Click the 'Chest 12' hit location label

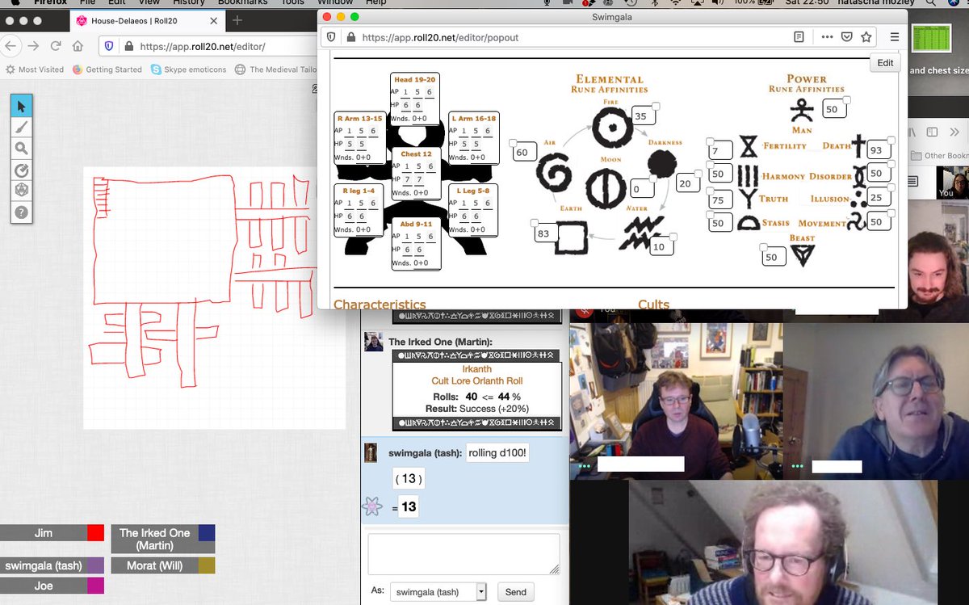416,153
